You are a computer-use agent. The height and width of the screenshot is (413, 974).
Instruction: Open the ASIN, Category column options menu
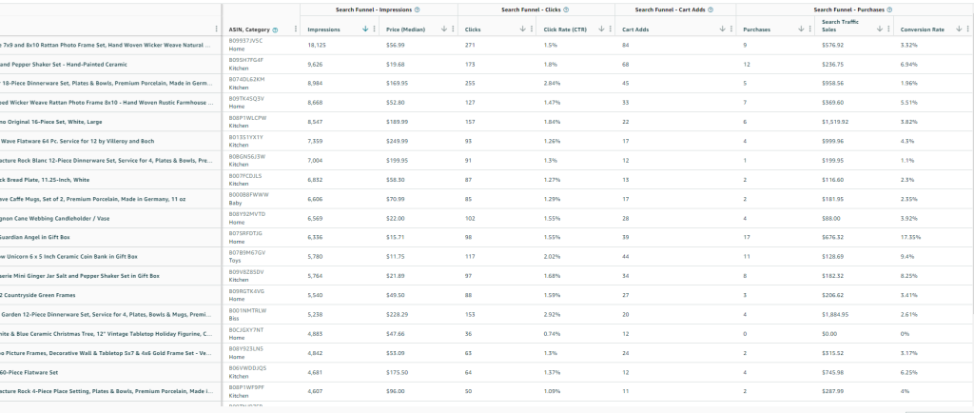pyautogui.click(x=296, y=29)
